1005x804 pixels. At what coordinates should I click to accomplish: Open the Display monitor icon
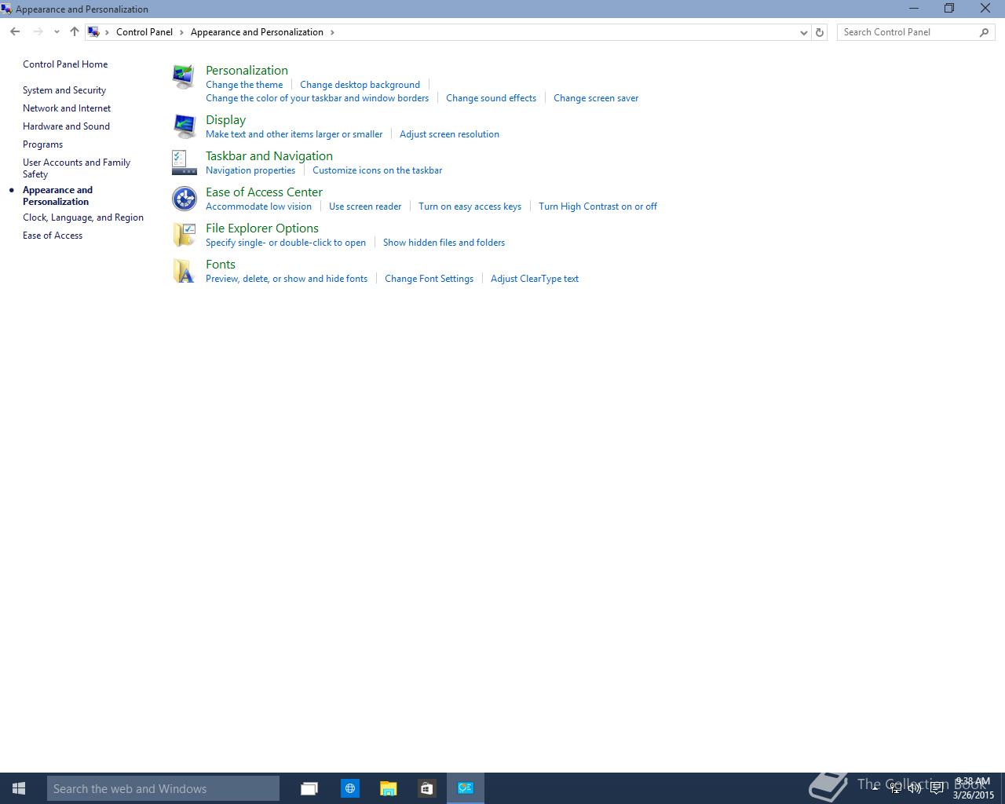click(184, 126)
